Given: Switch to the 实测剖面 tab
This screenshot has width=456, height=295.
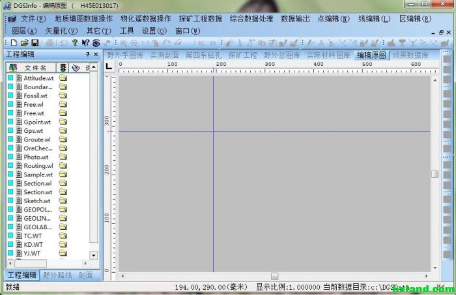Looking at the screenshot, I should click(x=164, y=55).
